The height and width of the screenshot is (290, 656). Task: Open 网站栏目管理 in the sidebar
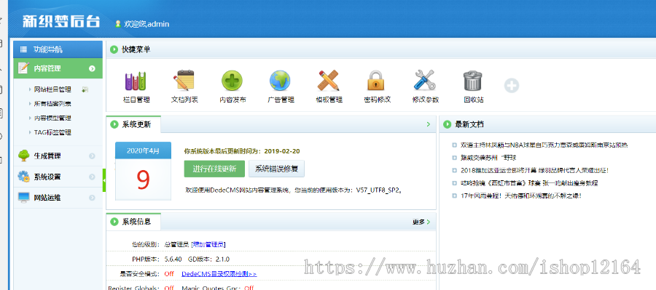(52, 89)
